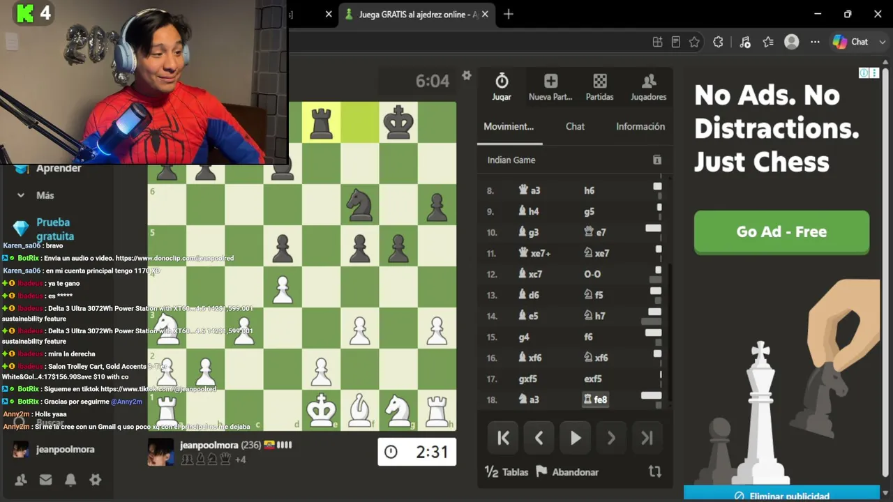Add page to favorites with star icon

(694, 42)
